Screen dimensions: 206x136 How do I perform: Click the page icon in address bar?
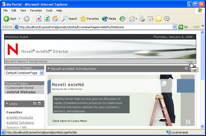[16, 27]
